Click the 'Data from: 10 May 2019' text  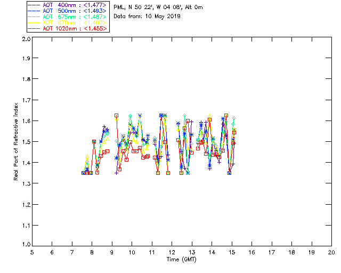pos(147,16)
